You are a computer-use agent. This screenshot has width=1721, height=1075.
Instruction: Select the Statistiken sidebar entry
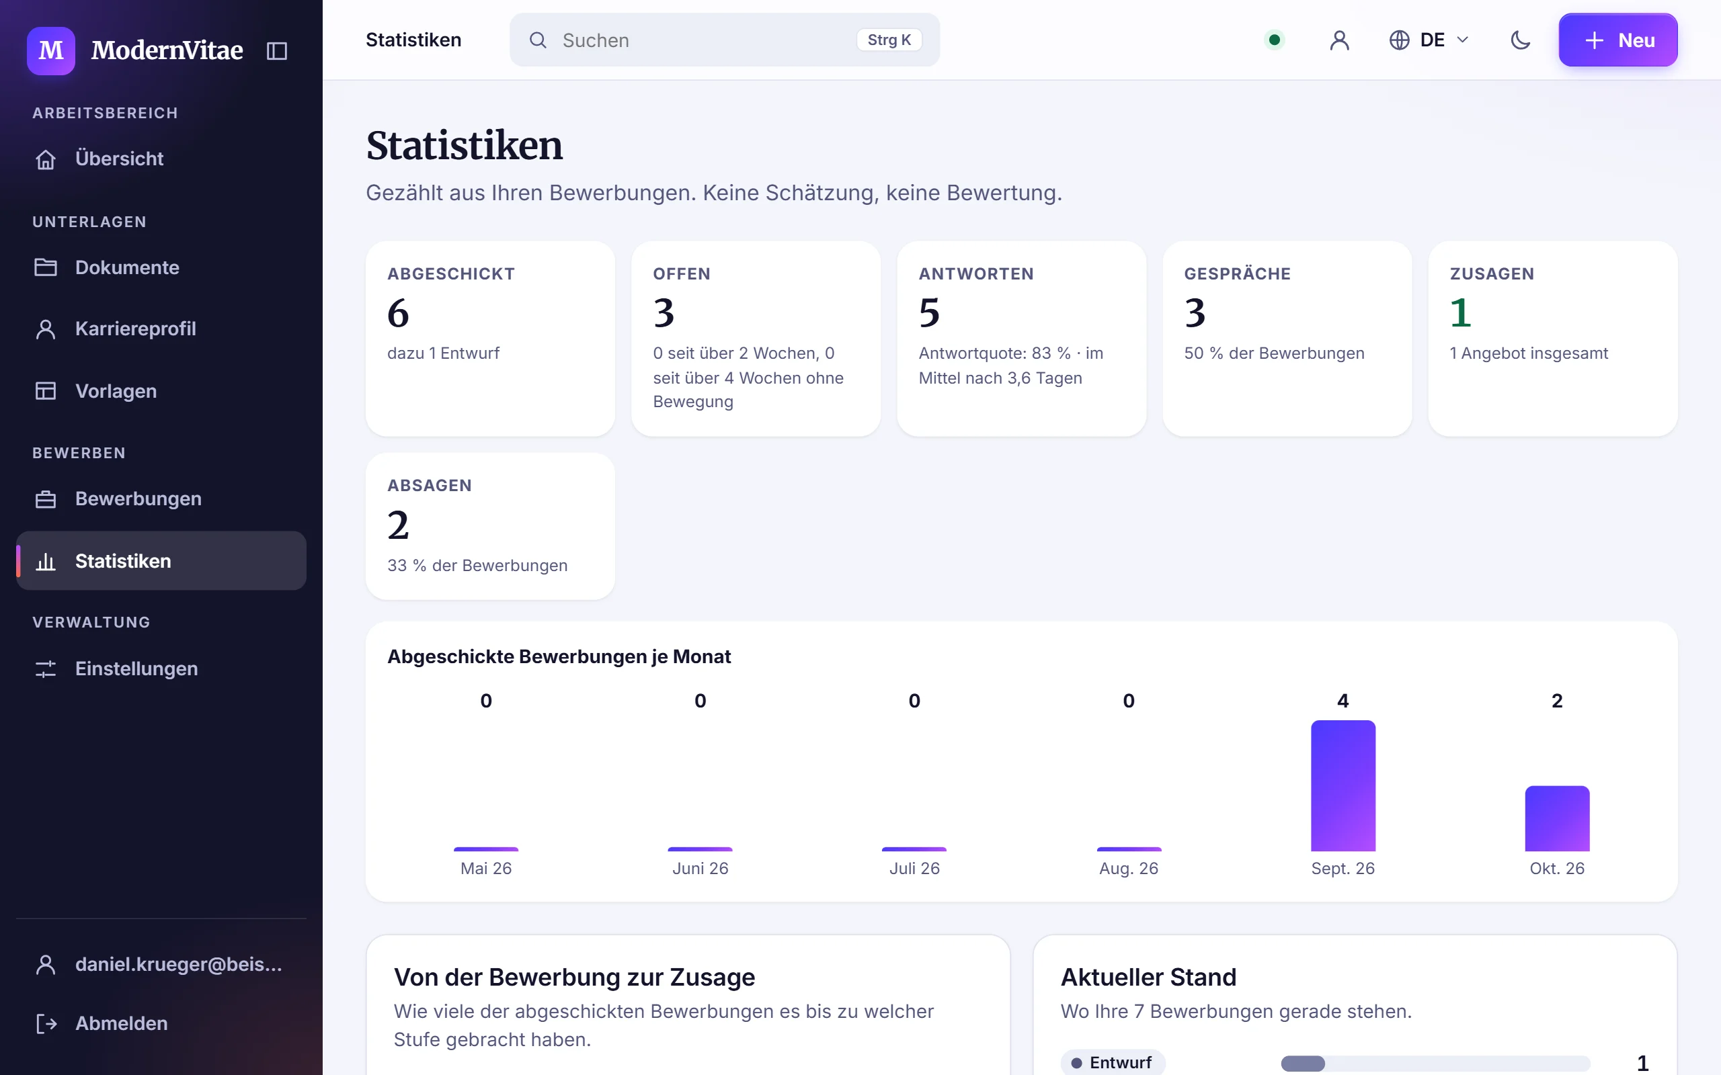click(x=161, y=561)
